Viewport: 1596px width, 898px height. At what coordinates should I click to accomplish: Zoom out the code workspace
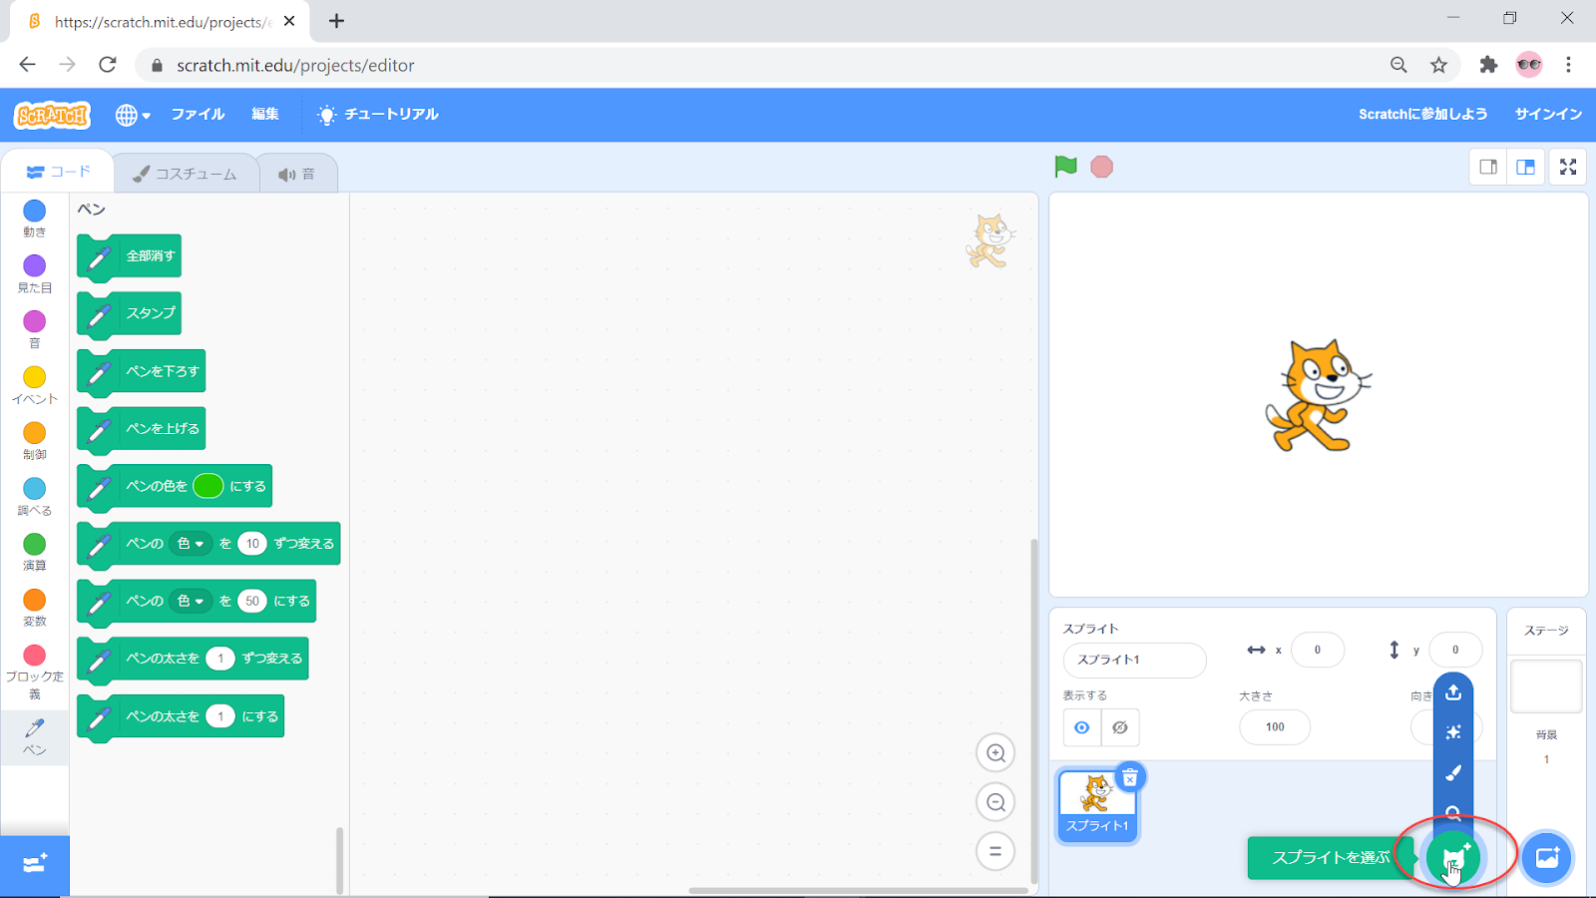pyautogui.click(x=996, y=802)
